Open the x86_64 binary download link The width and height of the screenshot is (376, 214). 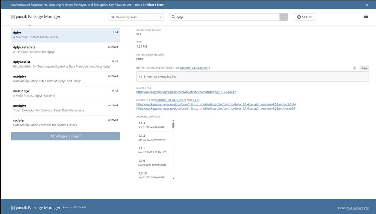click(216, 104)
